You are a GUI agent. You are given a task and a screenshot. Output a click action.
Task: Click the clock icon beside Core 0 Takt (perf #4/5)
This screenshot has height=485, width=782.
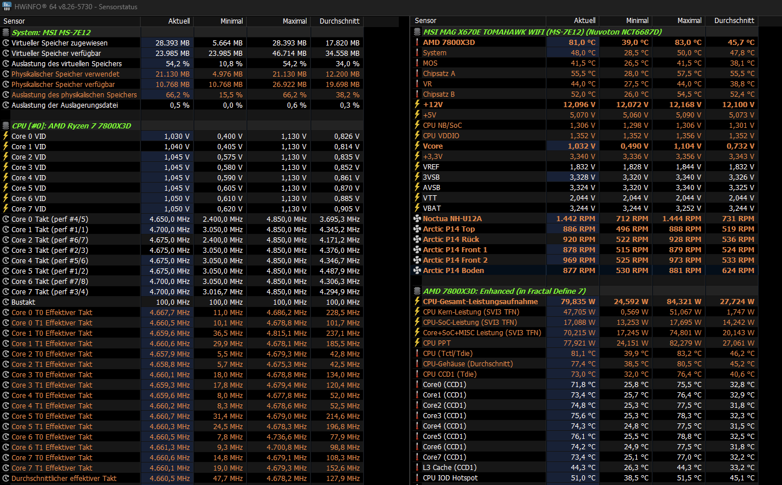[6, 219]
